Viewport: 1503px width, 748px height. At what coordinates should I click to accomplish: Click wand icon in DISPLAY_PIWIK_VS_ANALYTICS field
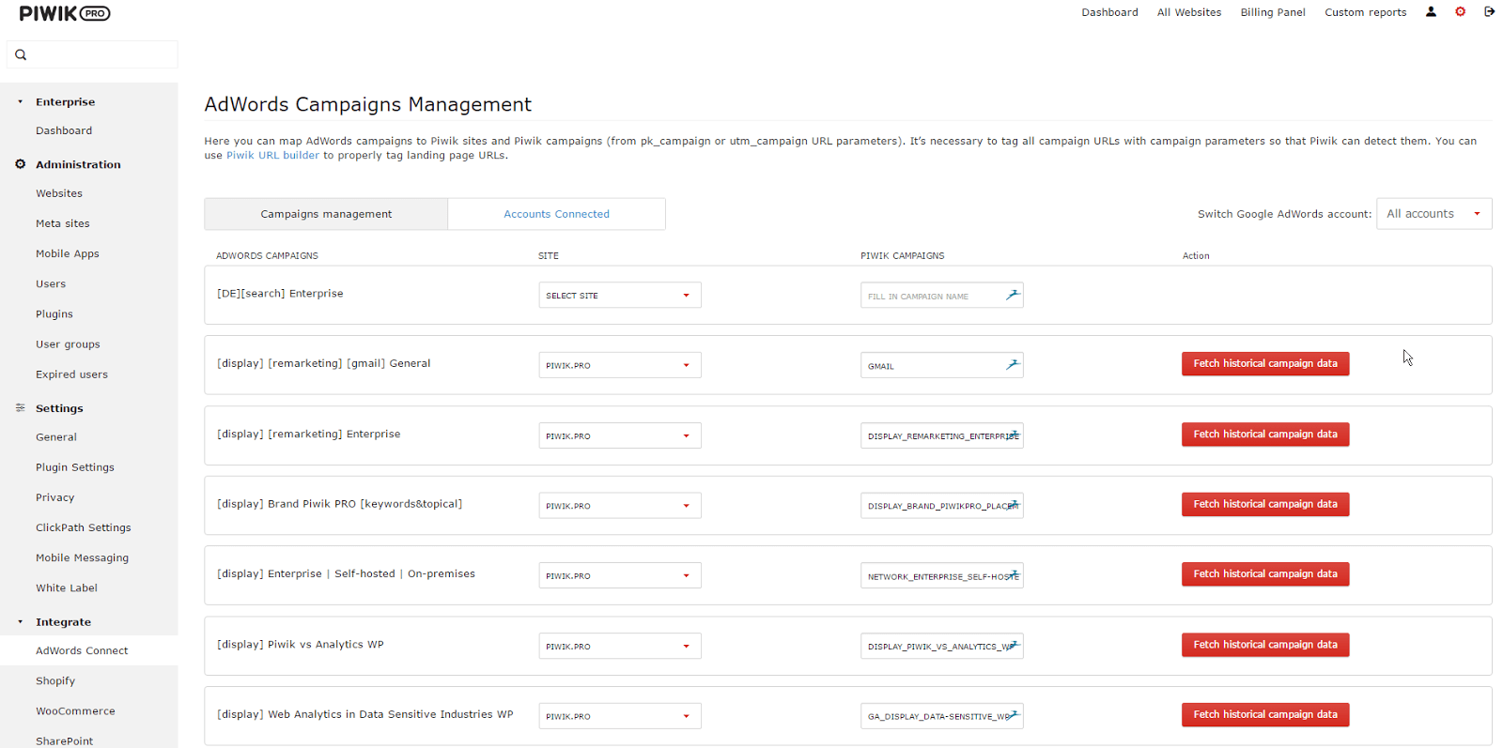(x=1014, y=645)
